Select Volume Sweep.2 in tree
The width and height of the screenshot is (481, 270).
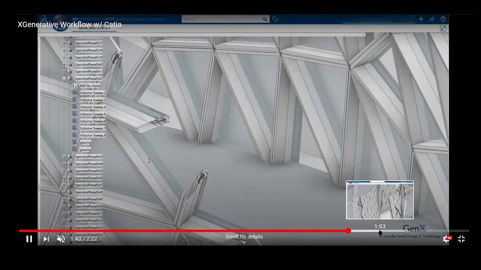coord(92,93)
